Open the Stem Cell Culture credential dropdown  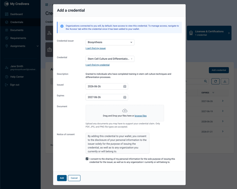pyautogui.click(x=110, y=59)
